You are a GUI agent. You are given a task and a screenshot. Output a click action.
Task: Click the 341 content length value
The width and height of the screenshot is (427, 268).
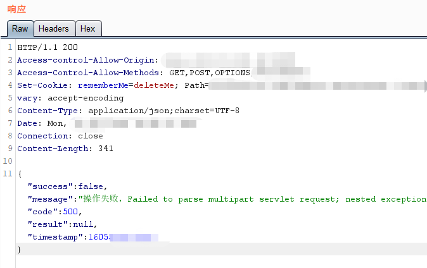coord(106,149)
